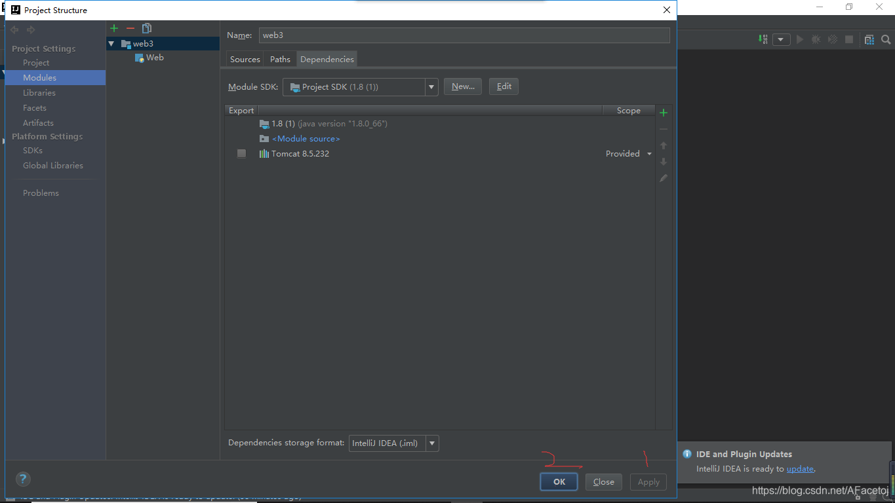895x503 pixels.
Task: Click the forward navigation arrow
Action: (x=31, y=29)
